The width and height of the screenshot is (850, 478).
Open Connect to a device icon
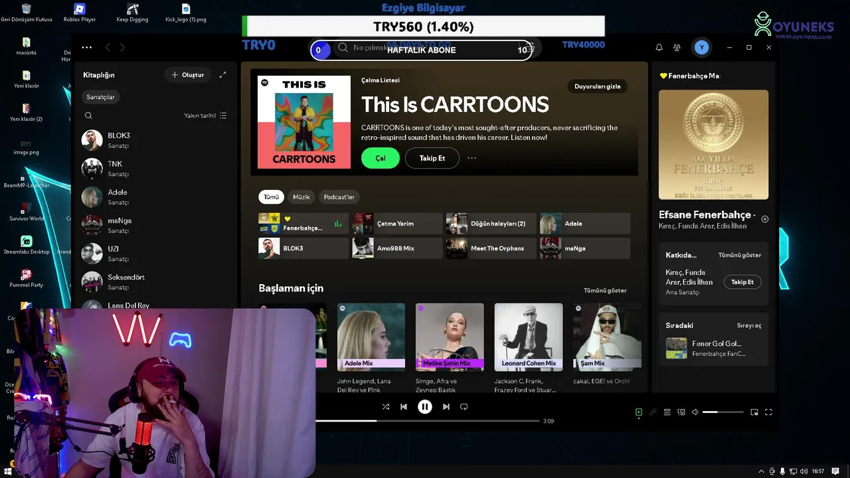click(681, 412)
